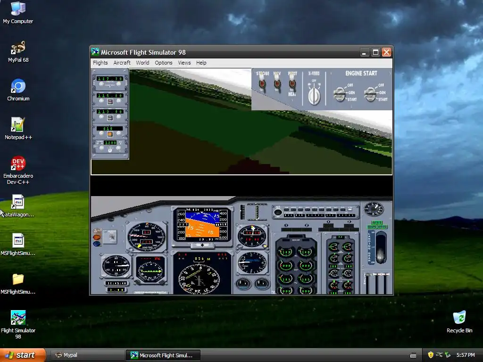
Task: Open the Aircraft menu
Action: (x=122, y=63)
